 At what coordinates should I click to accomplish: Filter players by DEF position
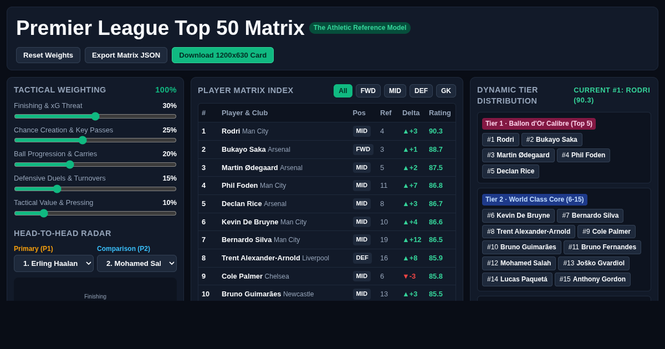(421, 91)
